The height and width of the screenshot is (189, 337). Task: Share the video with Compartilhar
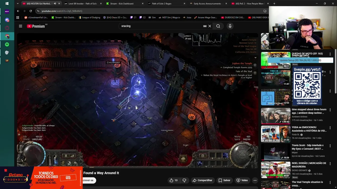(202, 180)
